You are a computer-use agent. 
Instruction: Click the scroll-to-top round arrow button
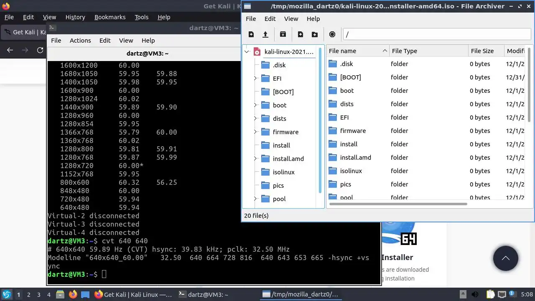505,258
